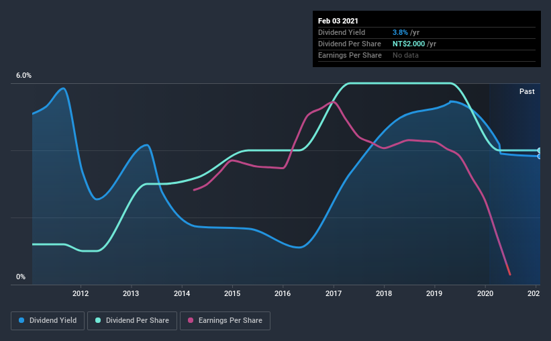Click the 2014 x-axis label
Image resolution: width=551 pixels, height=341 pixels.
[x=182, y=293]
